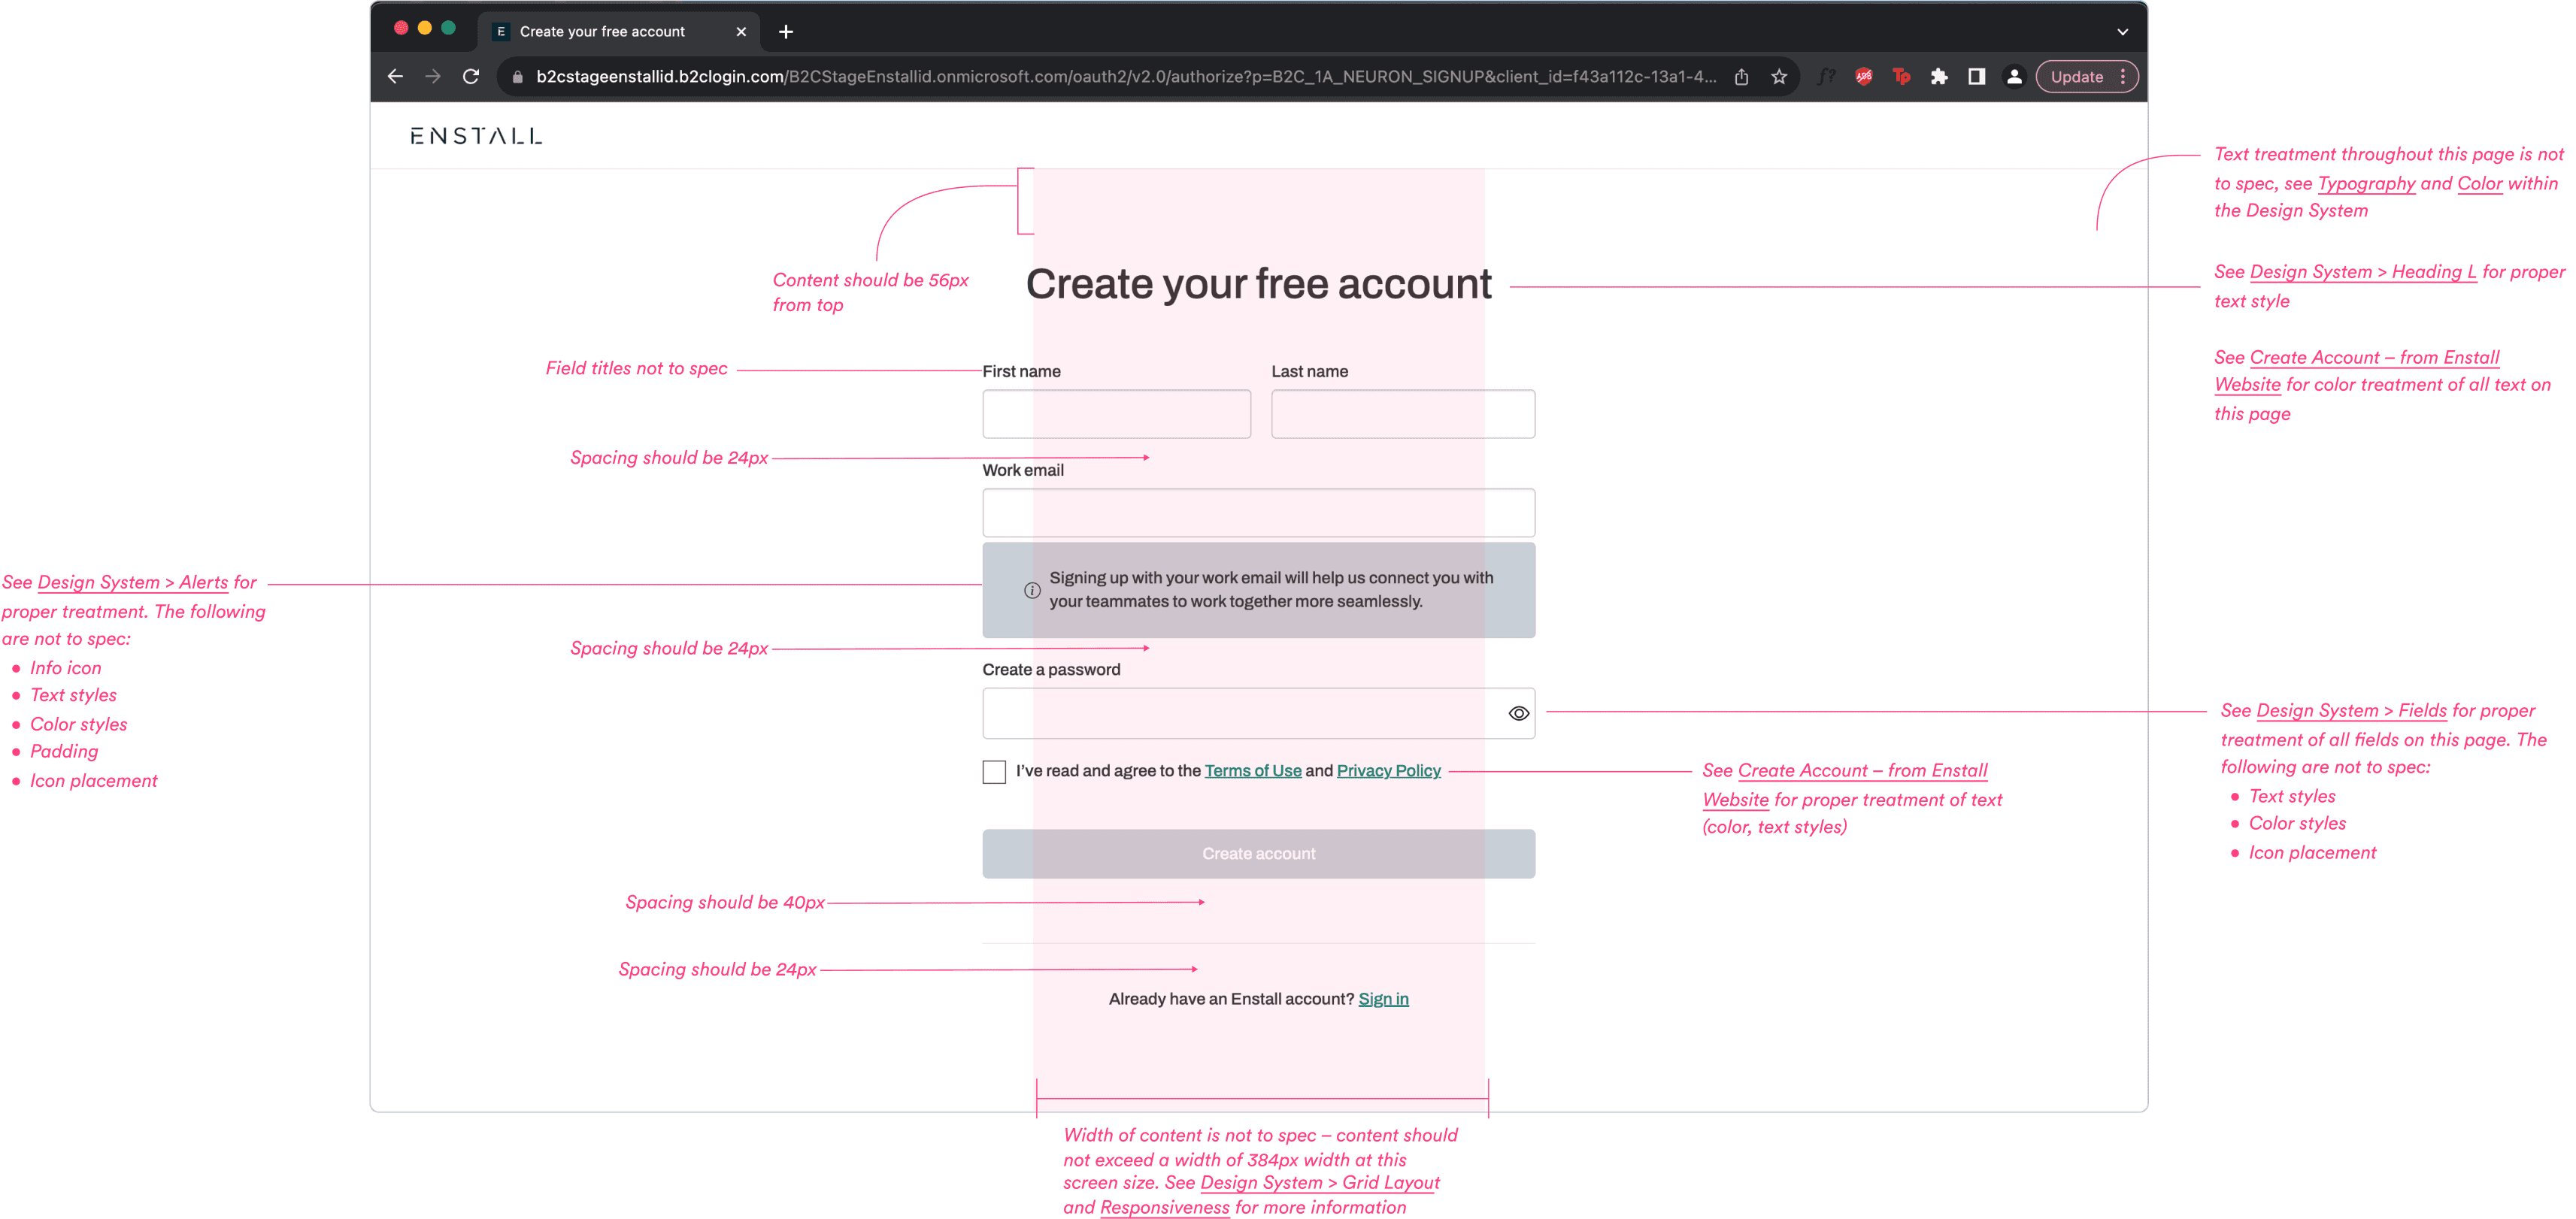The width and height of the screenshot is (2576, 1219).
Task: Open the Extensions puzzle icon
Action: pos(1939,77)
